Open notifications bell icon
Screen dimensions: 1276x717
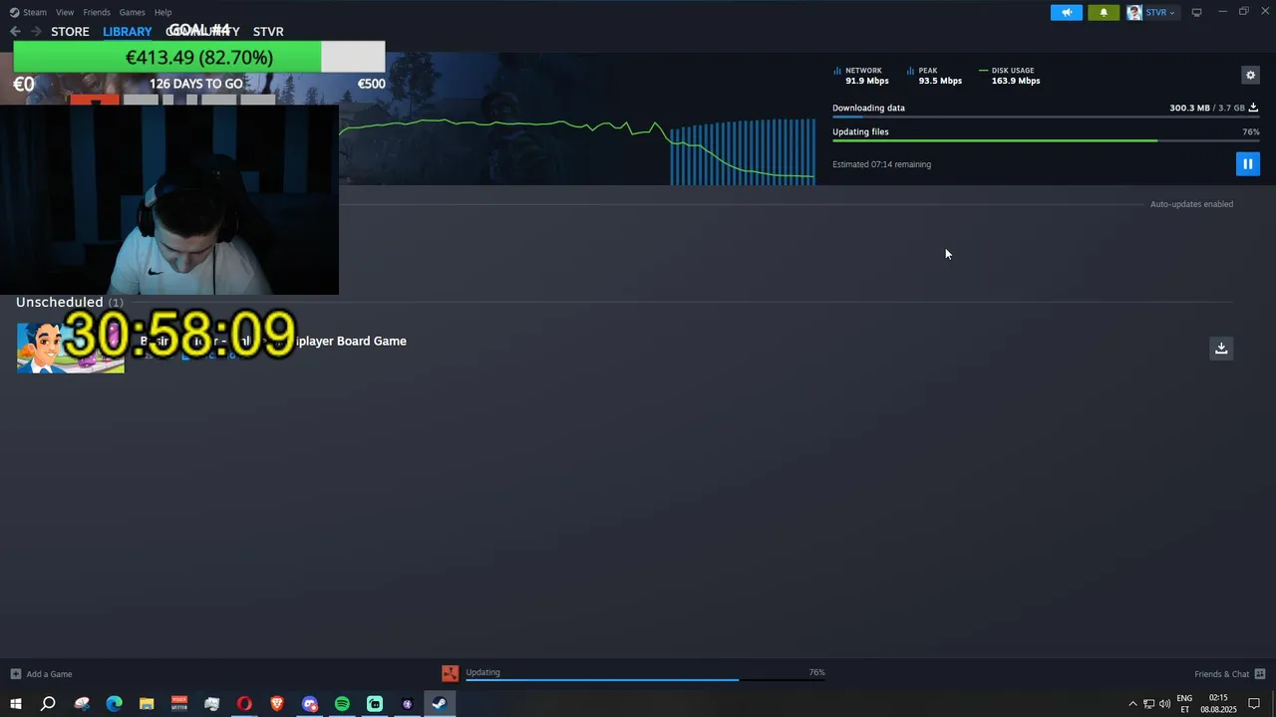[x=1104, y=12]
